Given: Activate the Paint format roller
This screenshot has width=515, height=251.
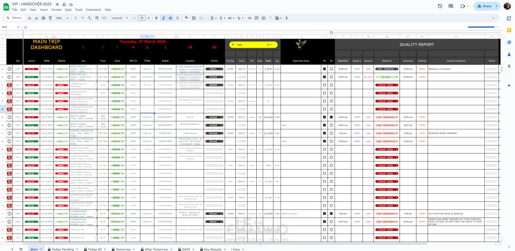Looking at the screenshot, I should click(x=50, y=18).
